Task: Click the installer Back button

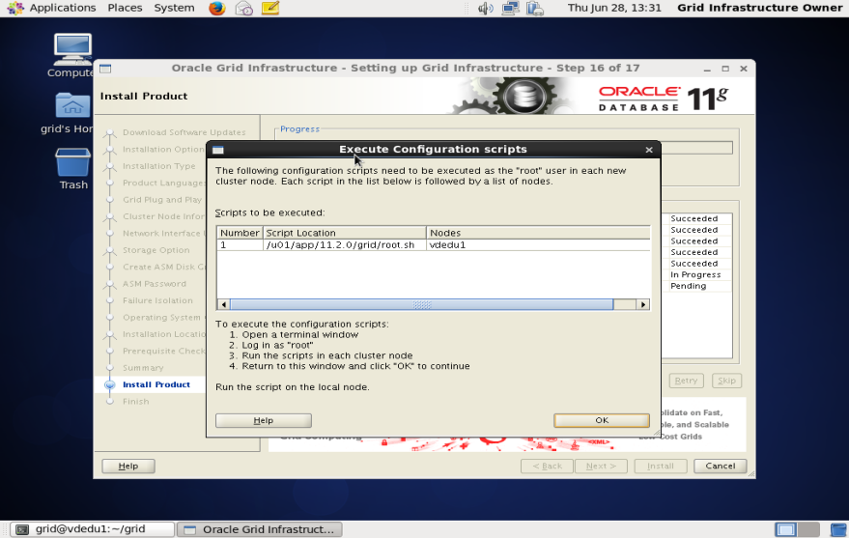Action: point(547,466)
